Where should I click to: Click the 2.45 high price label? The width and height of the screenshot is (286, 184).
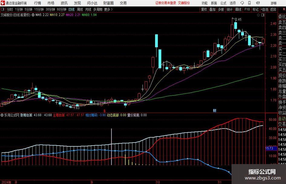[238, 19]
